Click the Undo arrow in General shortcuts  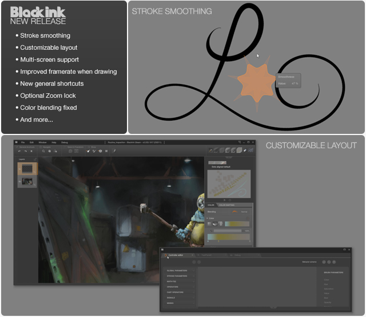tap(19, 151)
